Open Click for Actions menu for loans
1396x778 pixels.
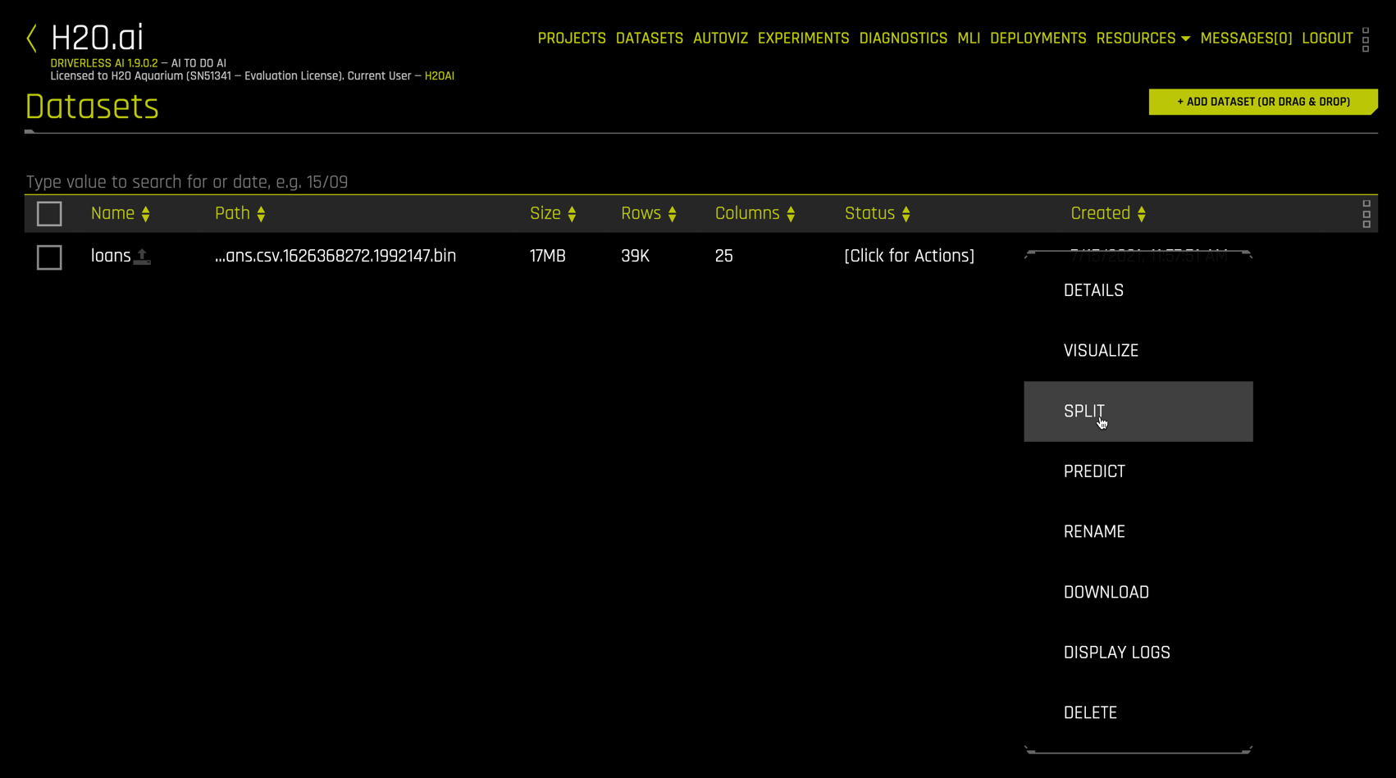[x=909, y=256]
